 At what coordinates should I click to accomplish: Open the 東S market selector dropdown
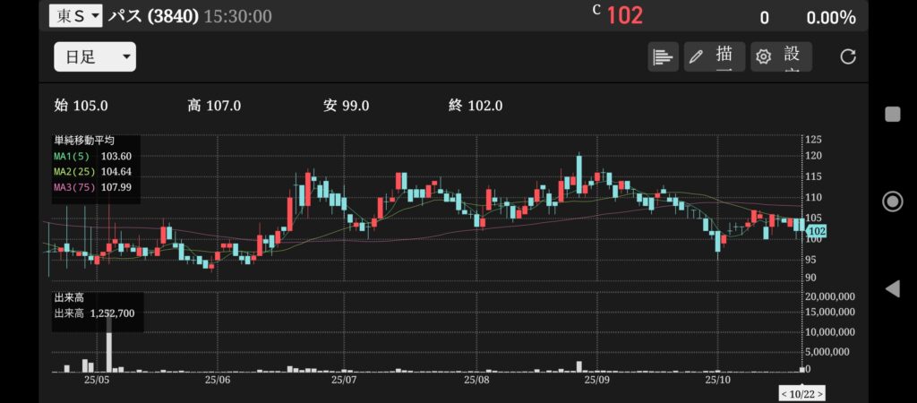[75, 16]
